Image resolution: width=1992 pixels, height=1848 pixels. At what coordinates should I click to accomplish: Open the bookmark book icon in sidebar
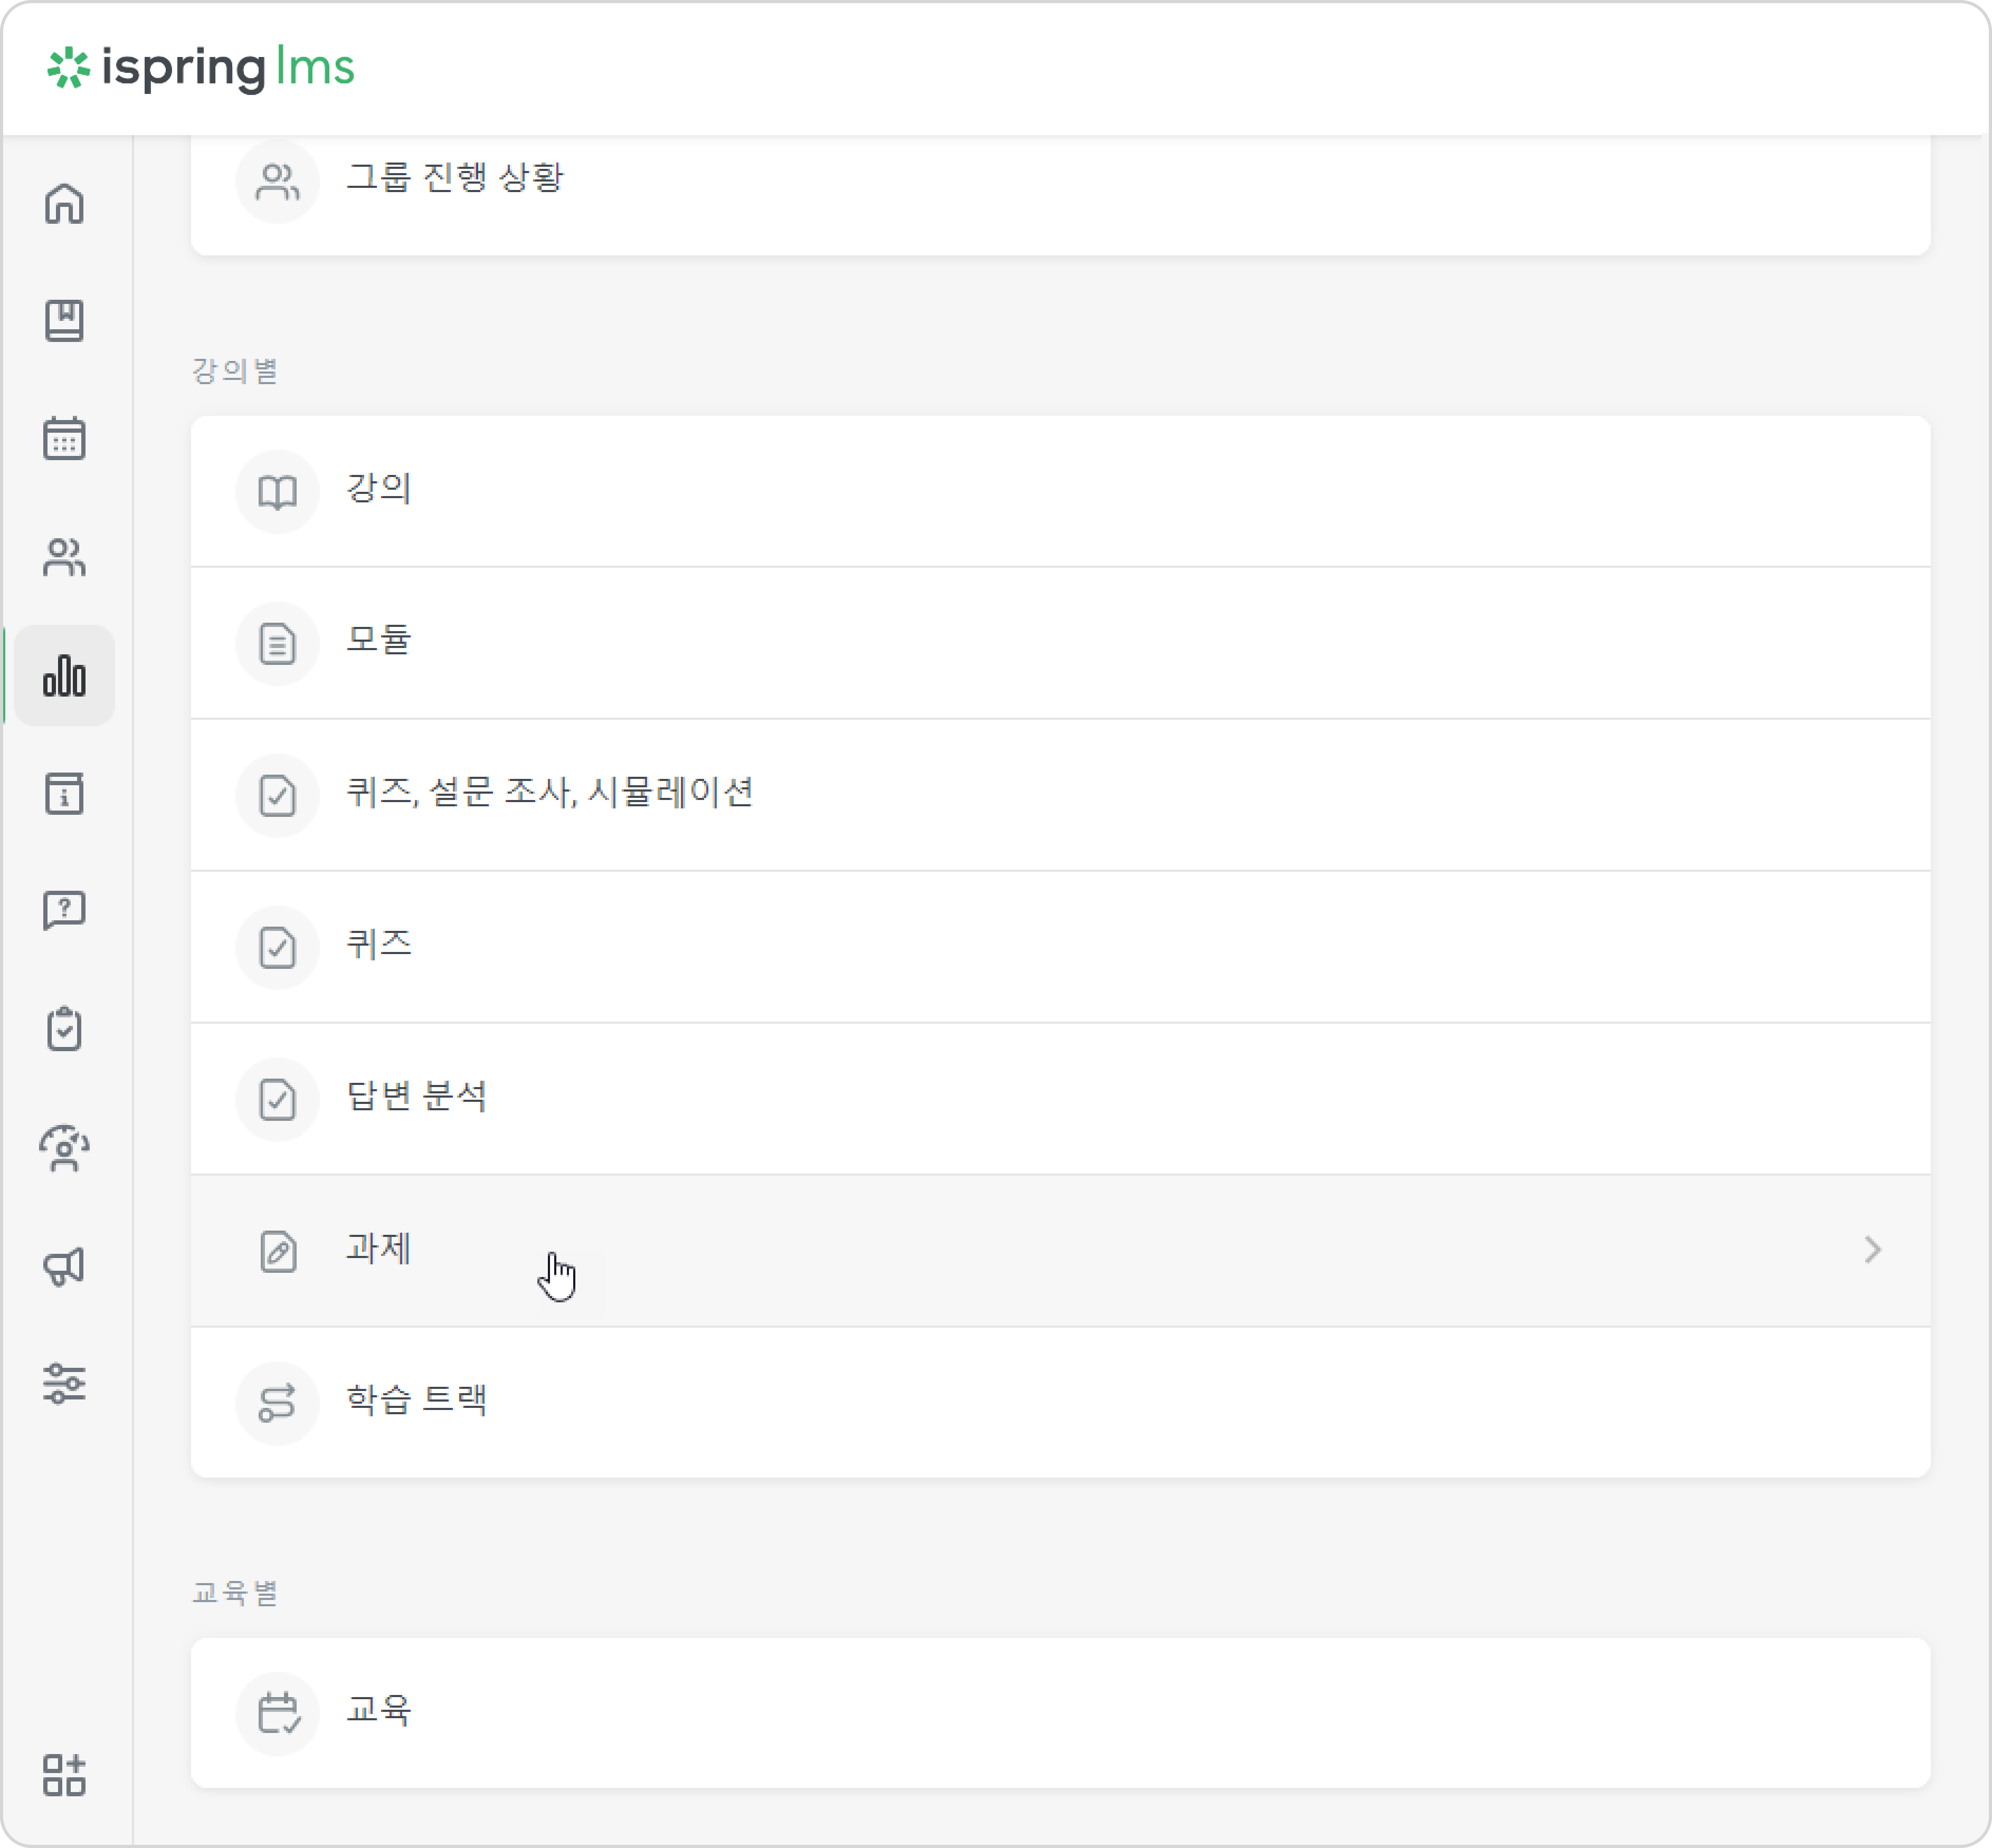click(64, 321)
